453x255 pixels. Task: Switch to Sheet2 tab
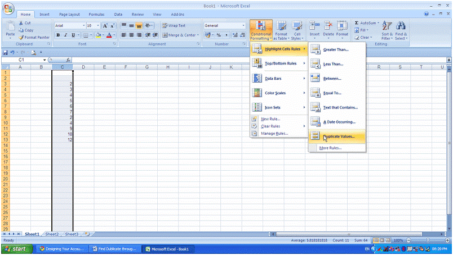tap(52, 234)
